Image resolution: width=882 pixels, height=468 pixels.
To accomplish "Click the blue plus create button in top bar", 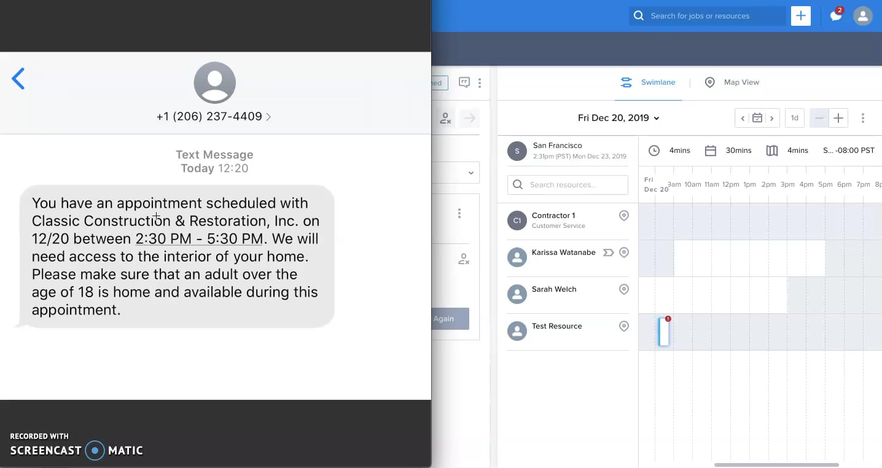I will coord(801,16).
